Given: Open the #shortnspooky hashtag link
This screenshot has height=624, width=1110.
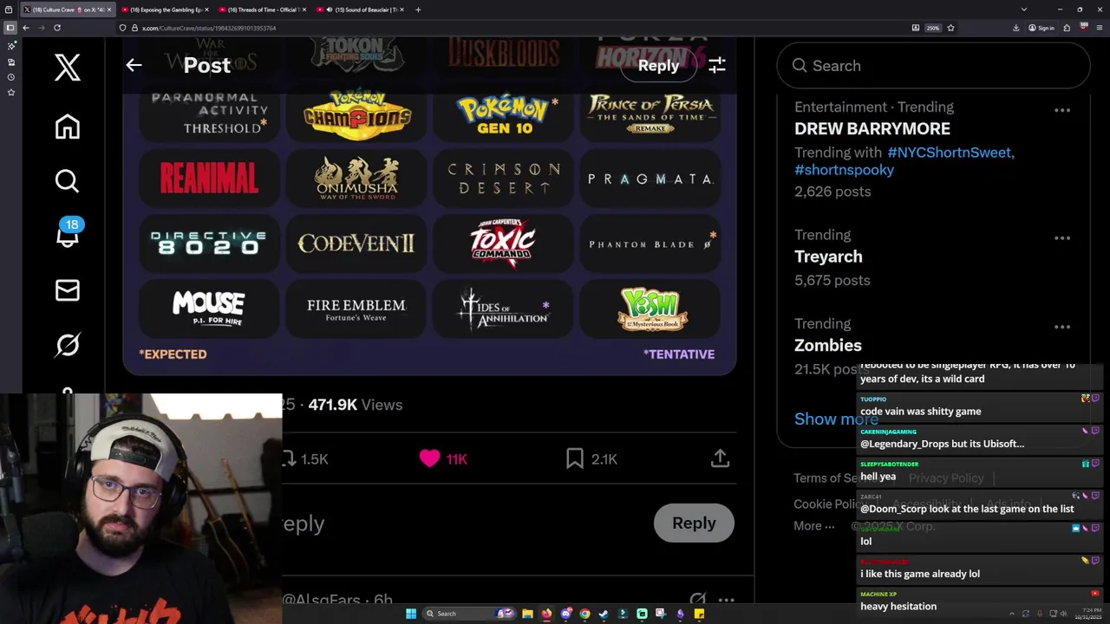Looking at the screenshot, I should [844, 170].
